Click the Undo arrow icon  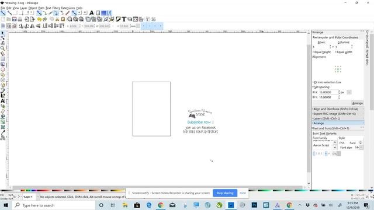pos(39,19)
